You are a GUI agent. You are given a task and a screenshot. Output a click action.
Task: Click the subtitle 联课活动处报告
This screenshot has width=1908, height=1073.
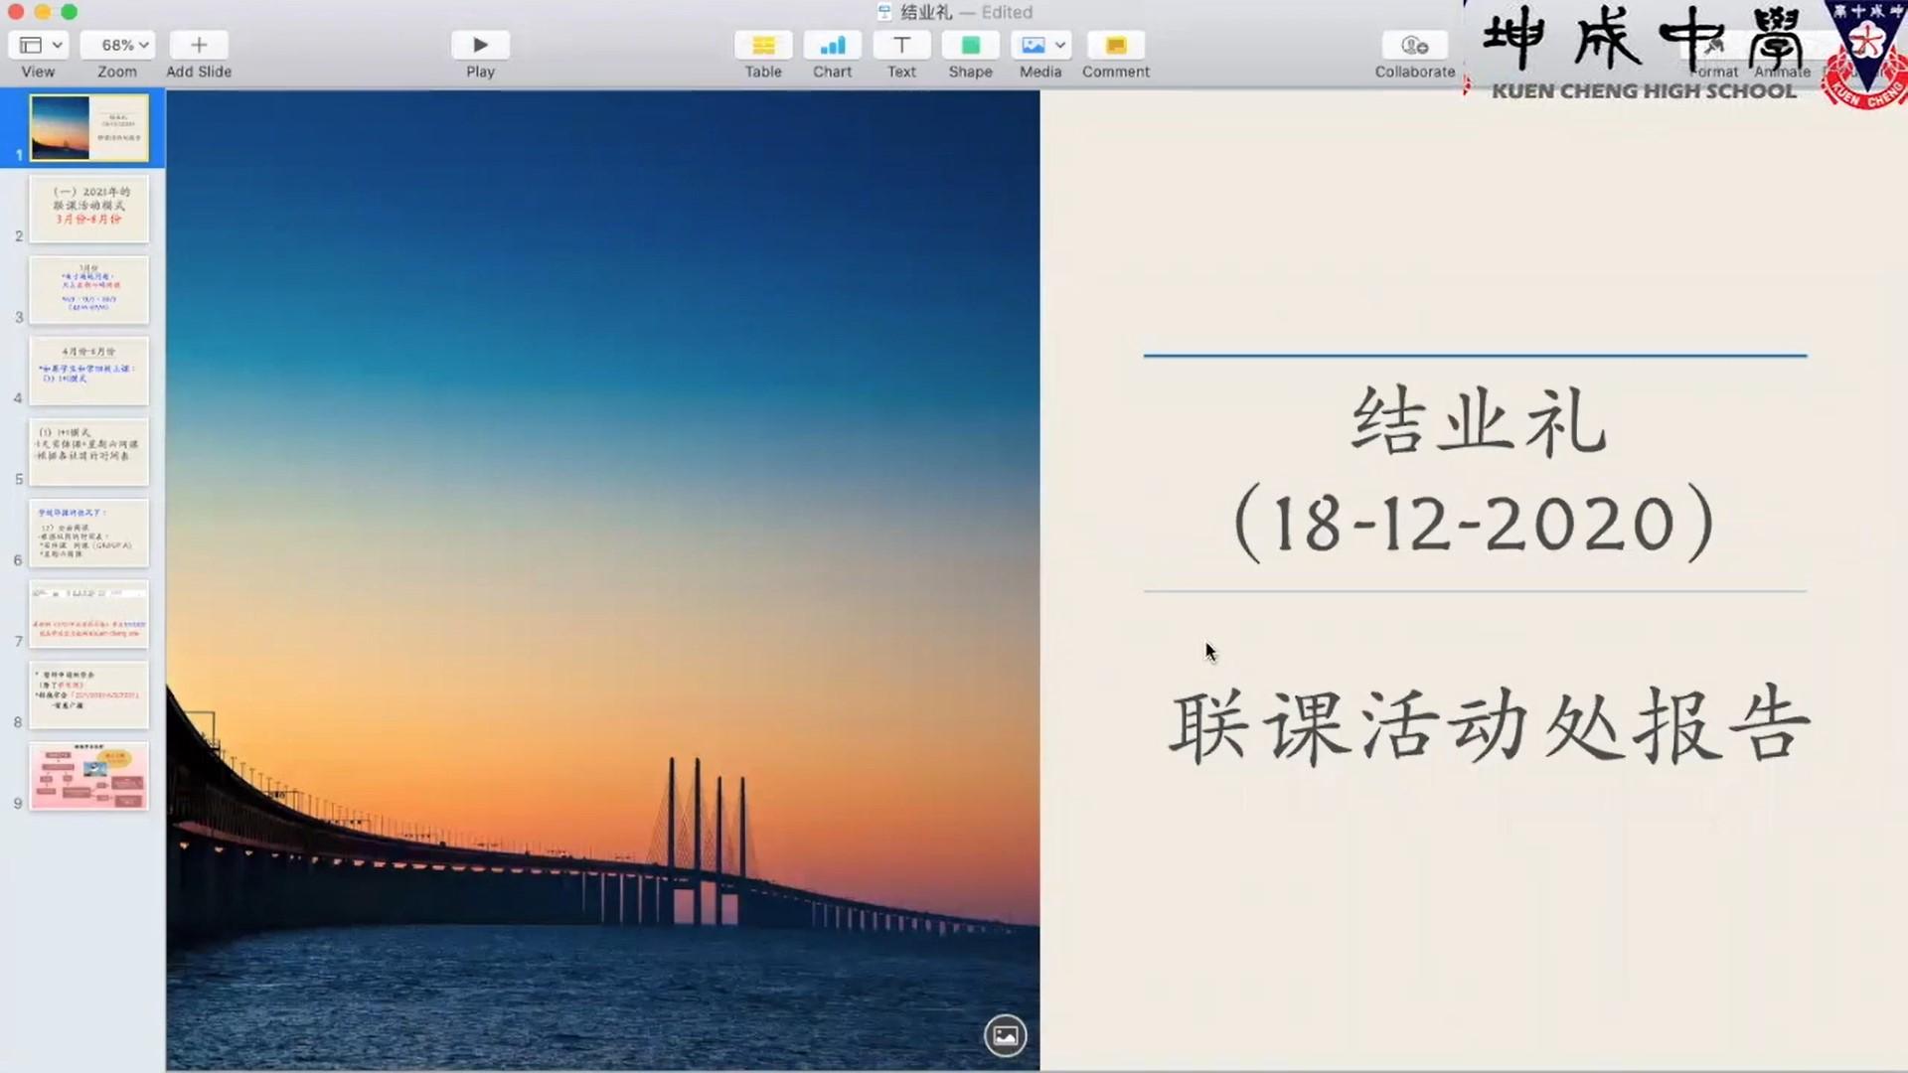[1489, 726]
